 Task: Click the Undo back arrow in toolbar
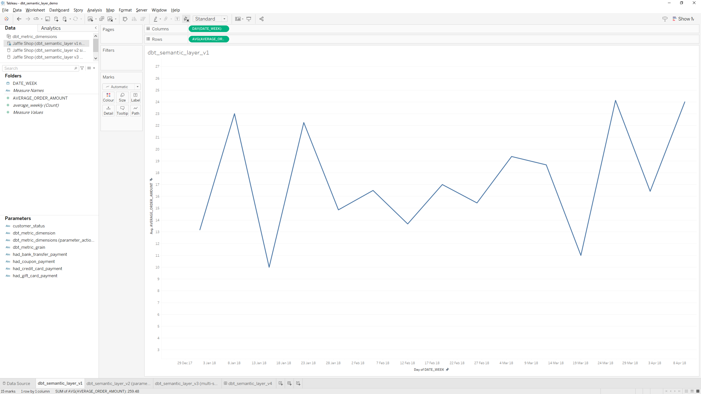[x=19, y=19]
